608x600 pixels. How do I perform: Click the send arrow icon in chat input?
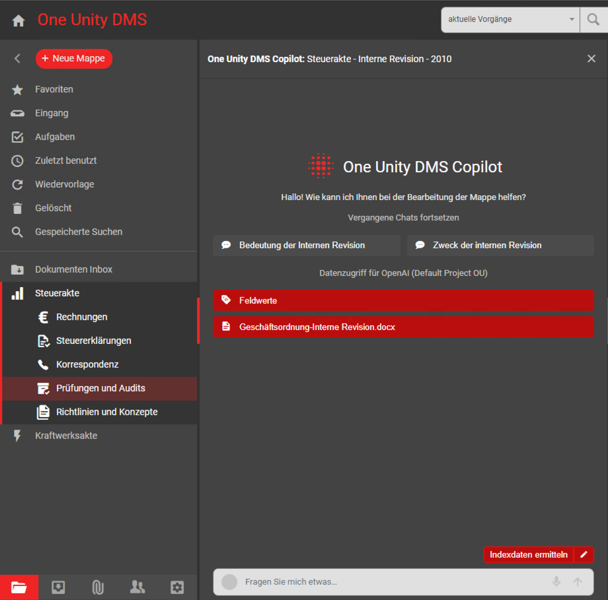click(x=578, y=582)
